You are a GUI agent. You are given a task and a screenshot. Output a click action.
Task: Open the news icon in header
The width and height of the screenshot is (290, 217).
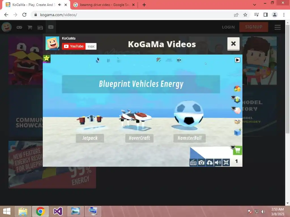[40, 28]
